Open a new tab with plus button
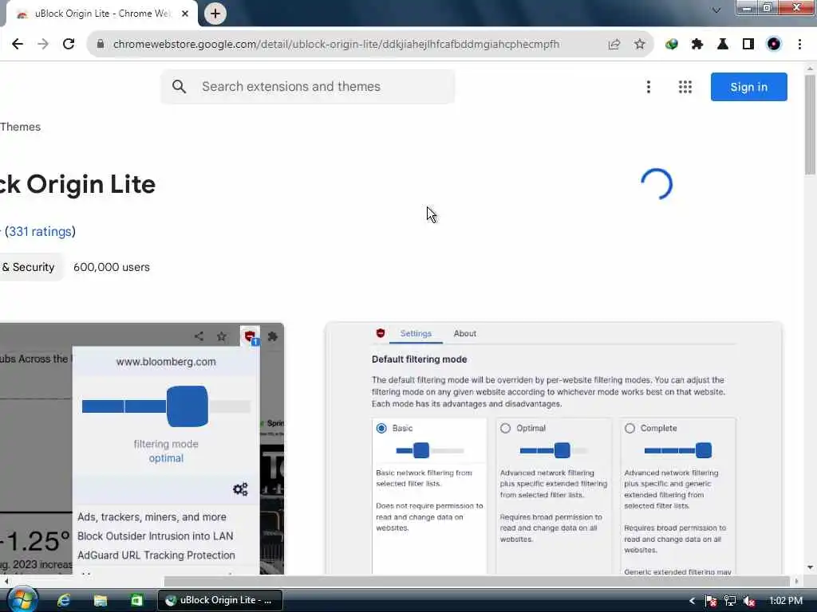This screenshot has width=817, height=612. (x=215, y=14)
